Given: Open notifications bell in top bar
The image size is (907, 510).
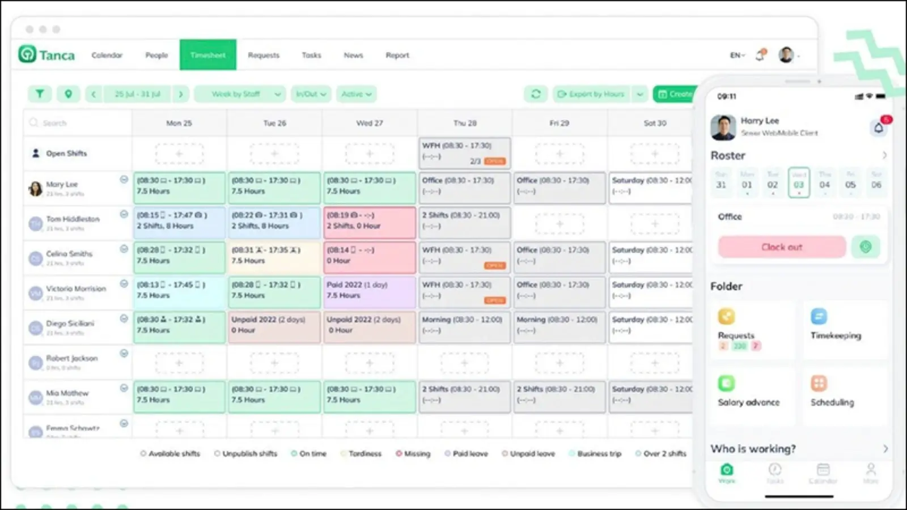Looking at the screenshot, I should click(761, 55).
